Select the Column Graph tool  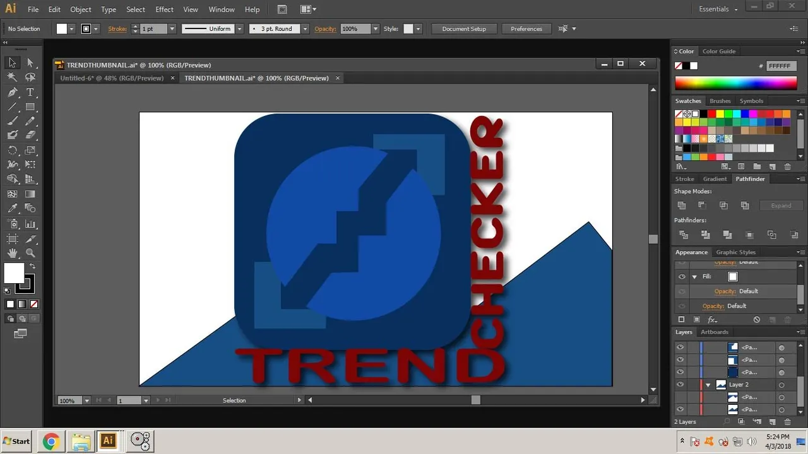[x=30, y=224]
